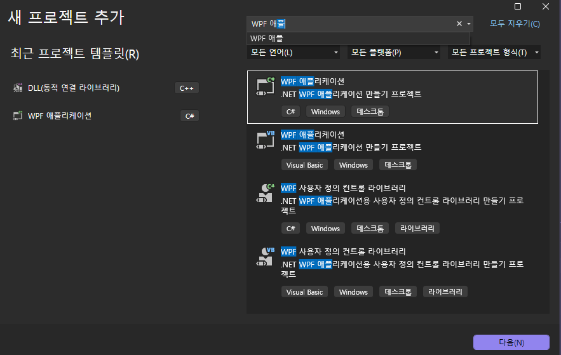Click the C# tag beside recent WPF 애플리케이션
The height and width of the screenshot is (355, 561).
click(189, 116)
